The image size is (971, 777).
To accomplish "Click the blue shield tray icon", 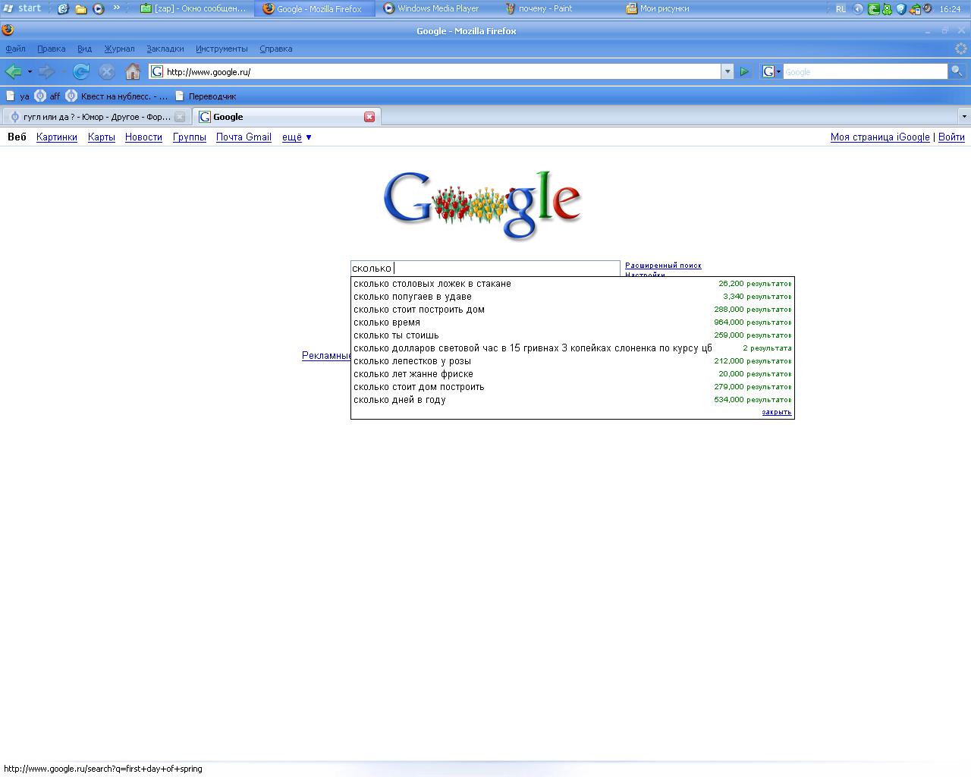I will pos(901,9).
